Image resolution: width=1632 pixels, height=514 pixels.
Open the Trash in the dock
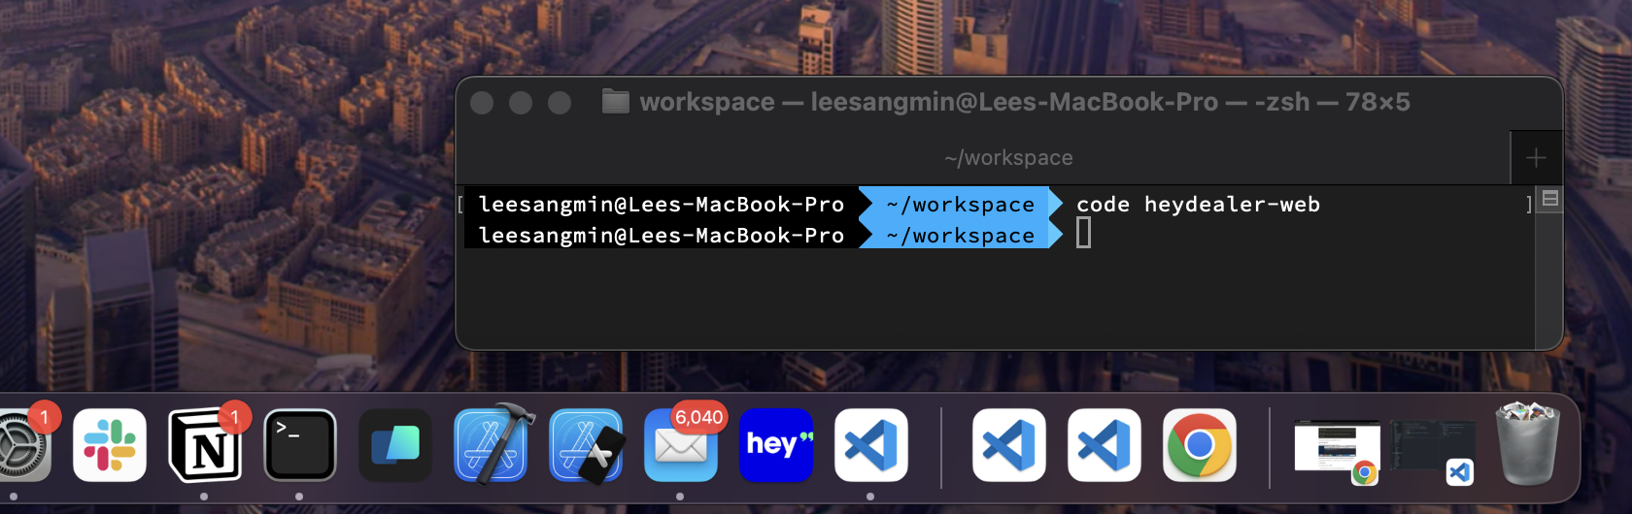tap(1528, 446)
